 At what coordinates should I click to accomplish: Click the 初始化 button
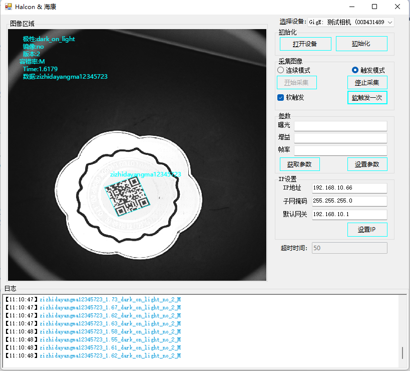[361, 44]
